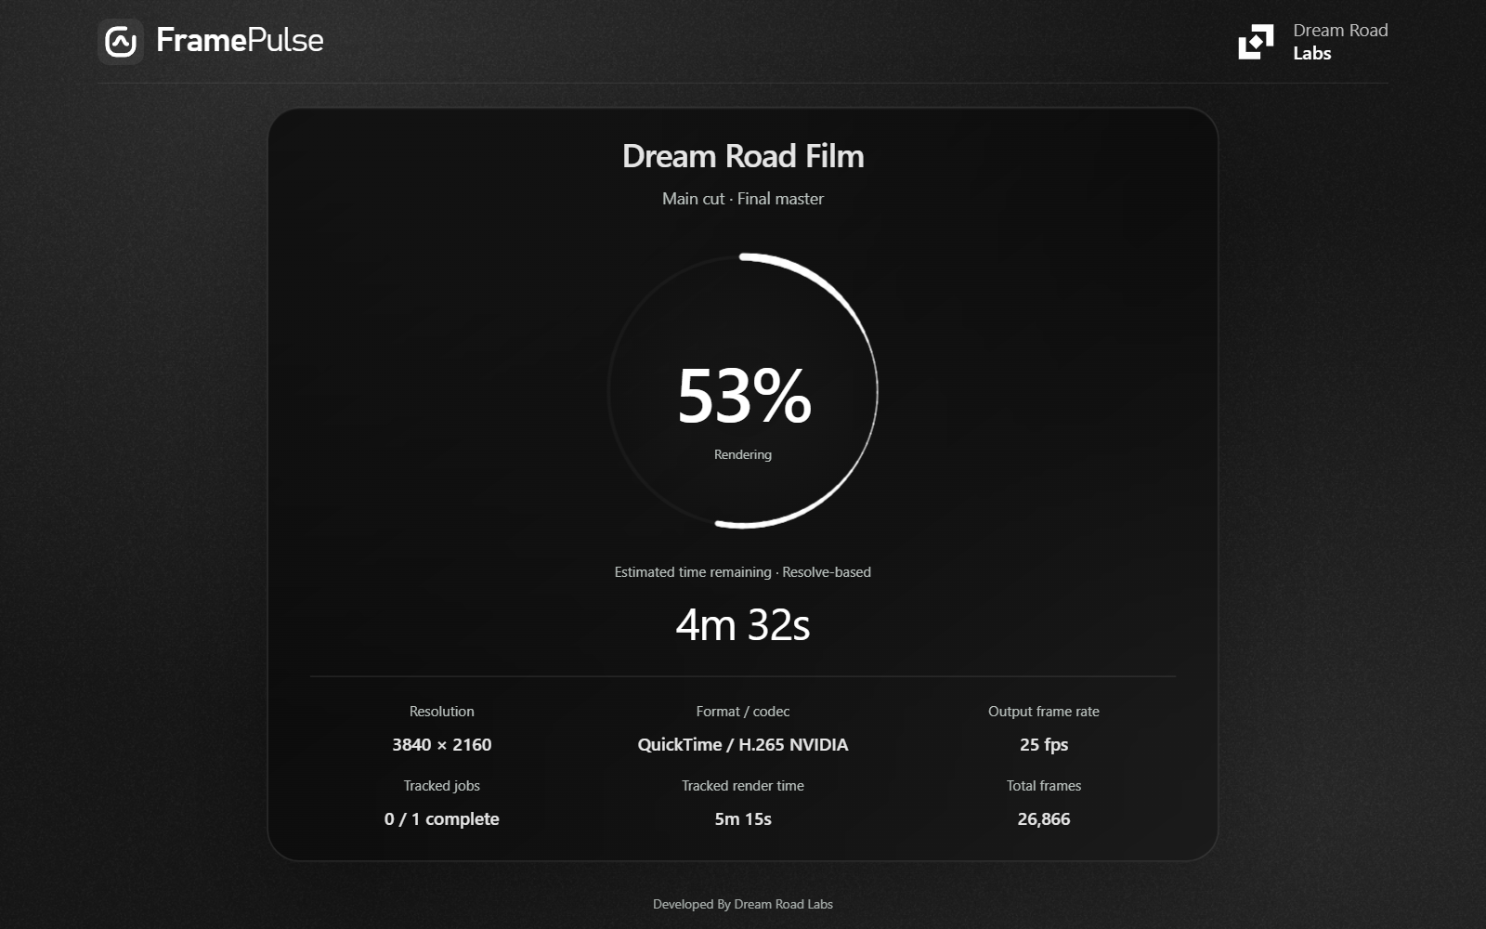Click the Output frame rate label
This screenshot has width=1486, height=929.
[x=1044, y=712]
